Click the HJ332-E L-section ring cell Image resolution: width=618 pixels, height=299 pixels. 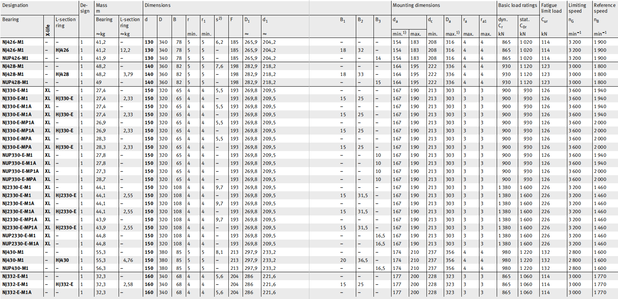[64, 284]
